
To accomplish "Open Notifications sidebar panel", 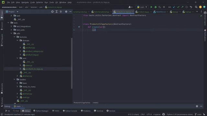I will (205, 35).
